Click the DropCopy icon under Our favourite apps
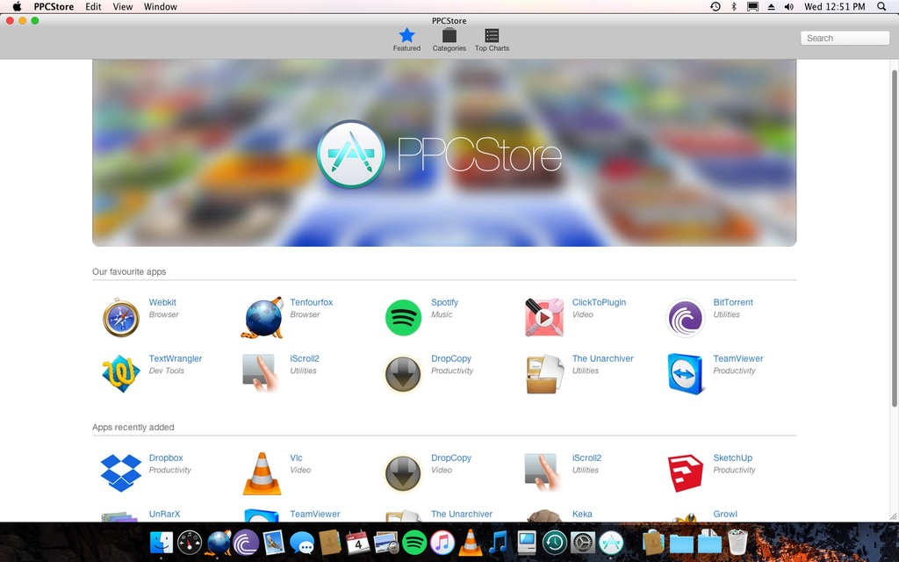The image size is (899, 562). coord(403,374)
